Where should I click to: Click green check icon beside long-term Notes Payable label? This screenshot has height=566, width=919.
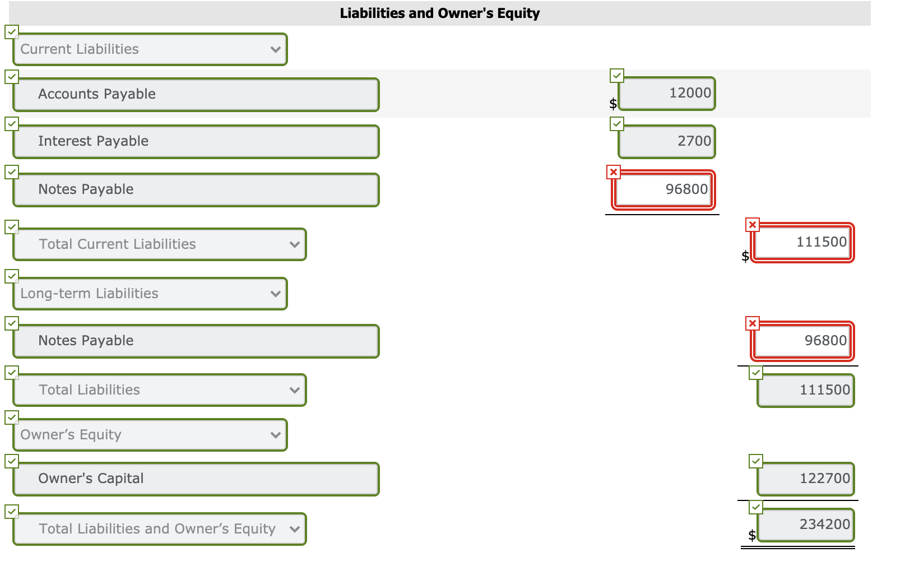(x=12, y=323)
